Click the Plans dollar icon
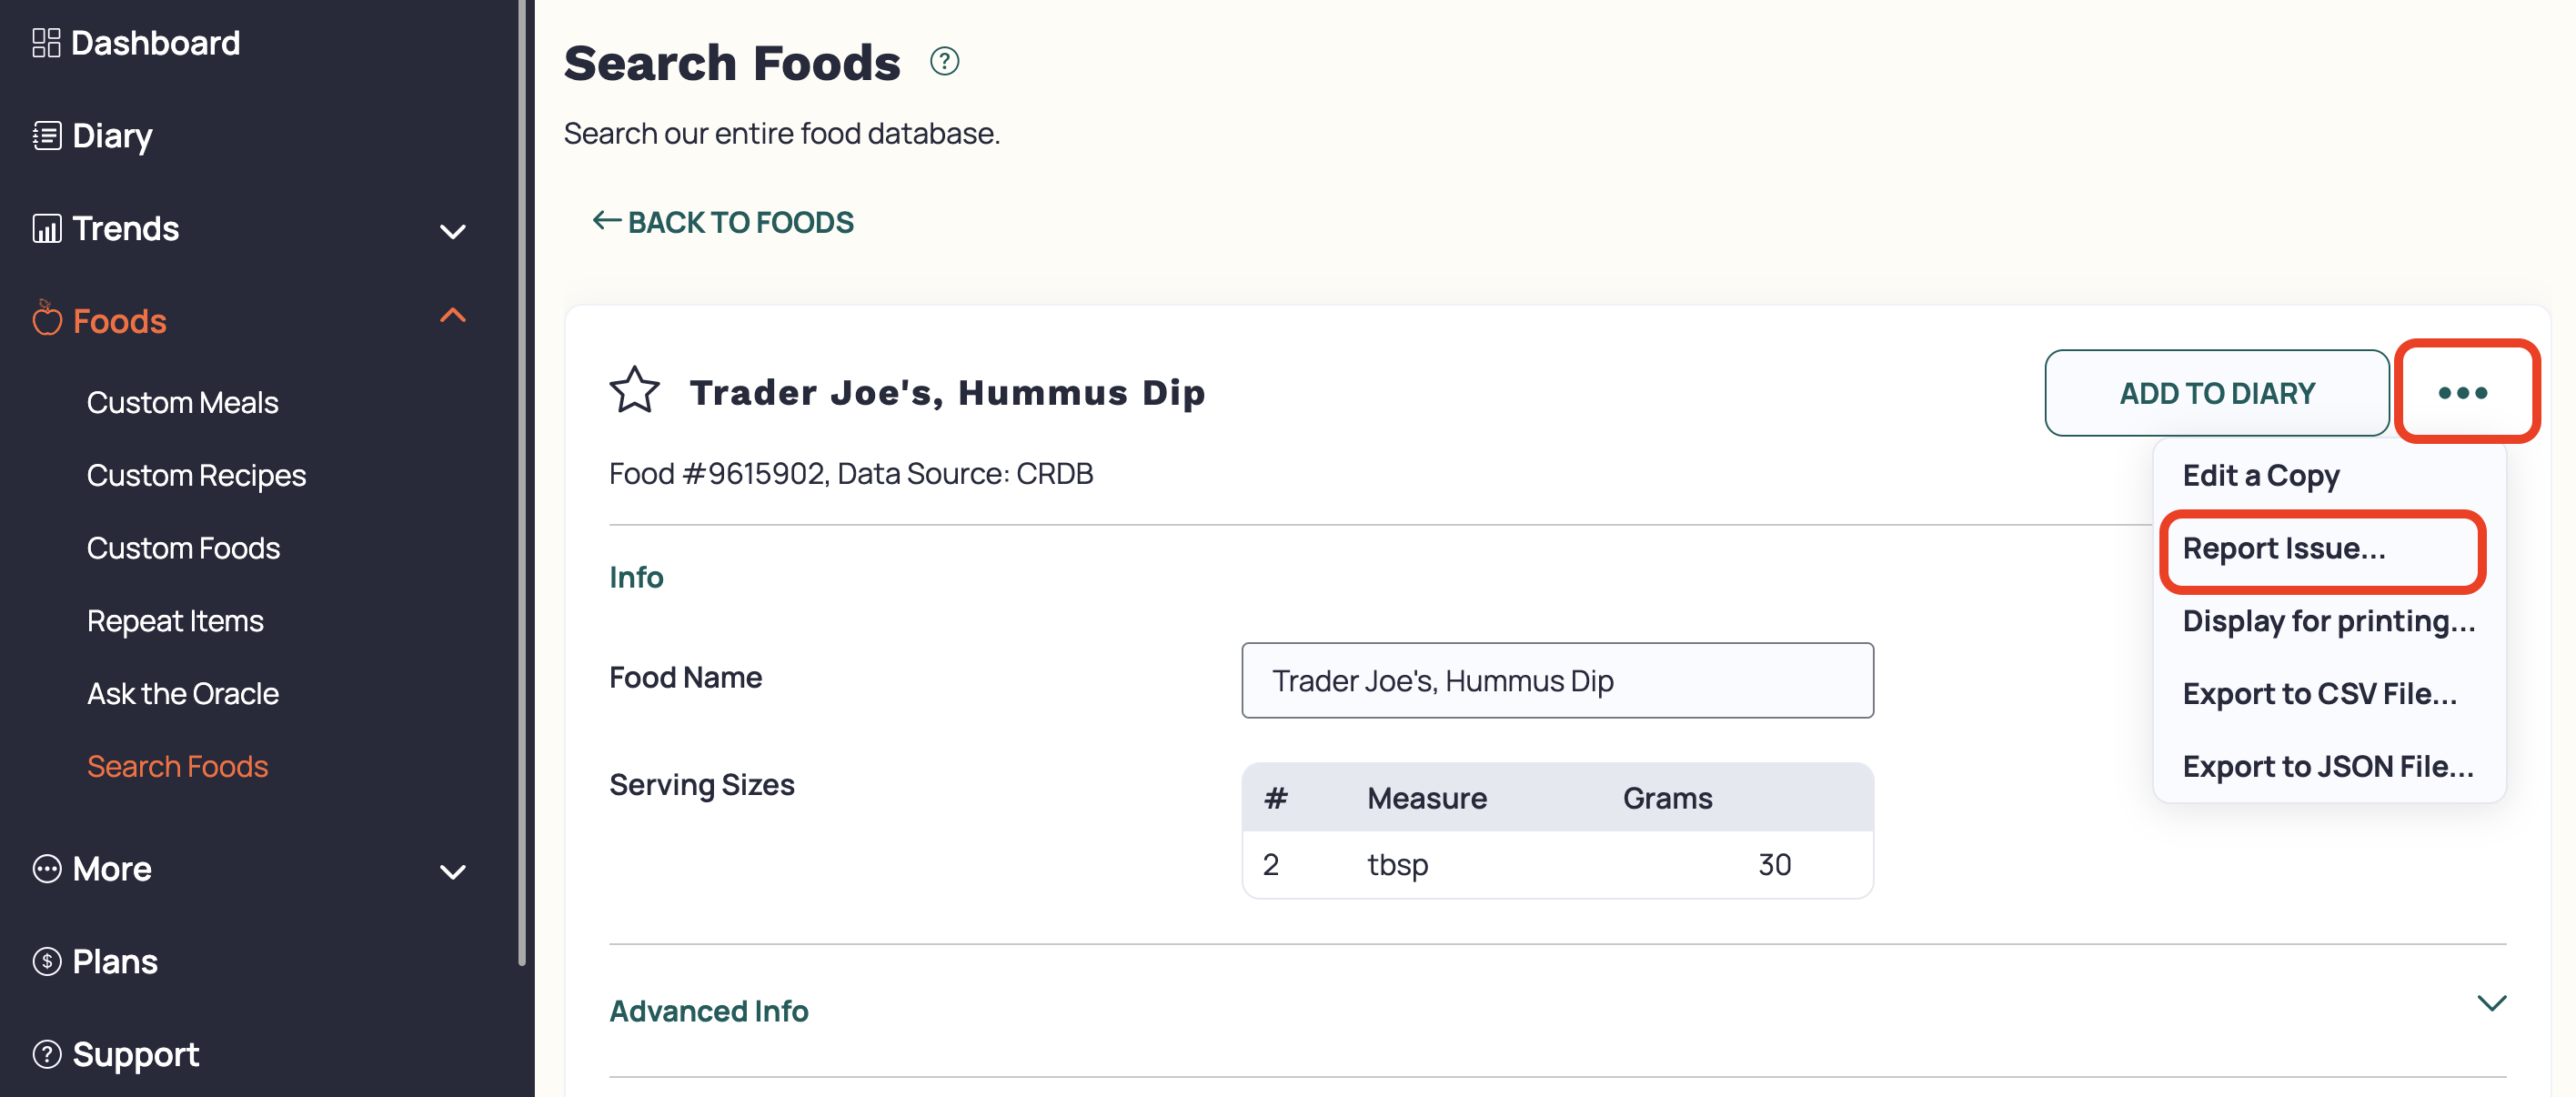 point(46,961)
